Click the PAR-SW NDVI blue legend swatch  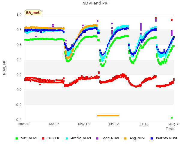pos(152,138)
